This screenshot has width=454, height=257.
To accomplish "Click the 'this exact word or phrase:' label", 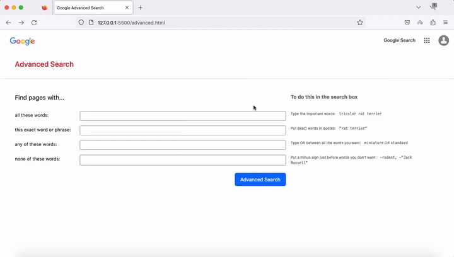I will point(43,130).
